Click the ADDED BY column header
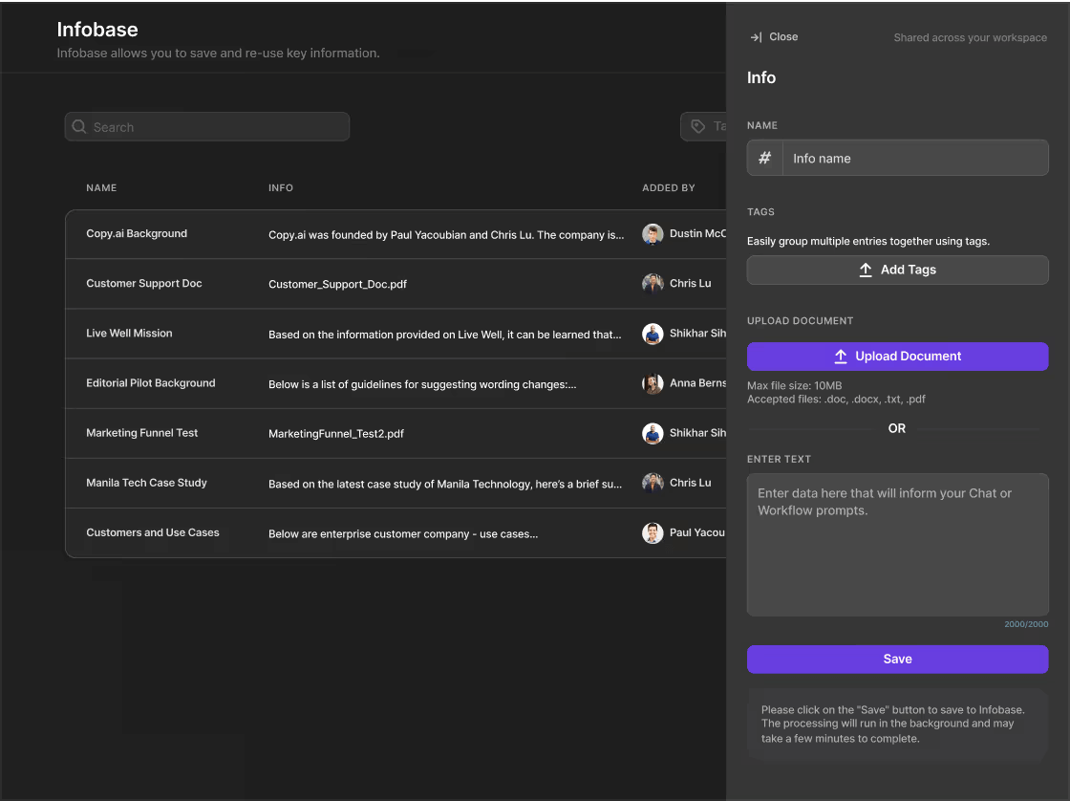This screenshot has height=801, width=1070. coord(668,188)
